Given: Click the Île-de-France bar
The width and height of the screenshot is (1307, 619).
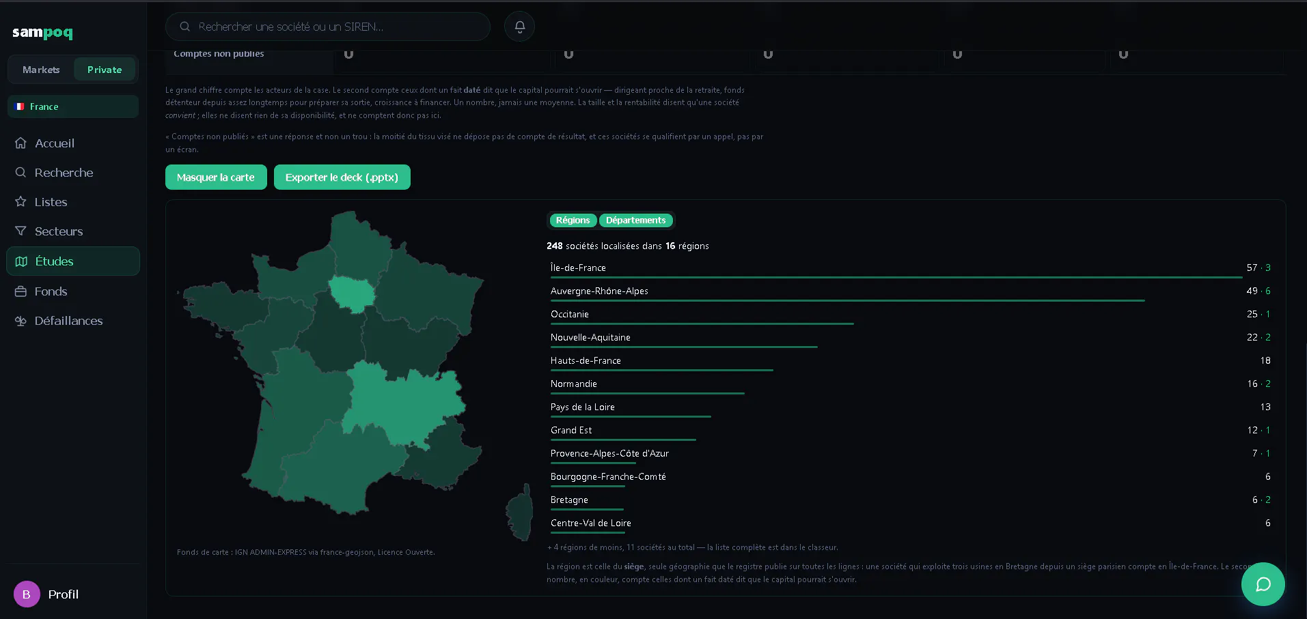Looking at the screenshot, I should [896, 277].
